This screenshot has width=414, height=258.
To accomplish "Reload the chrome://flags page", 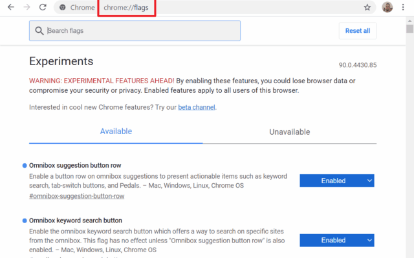I will tap(43, 7).
